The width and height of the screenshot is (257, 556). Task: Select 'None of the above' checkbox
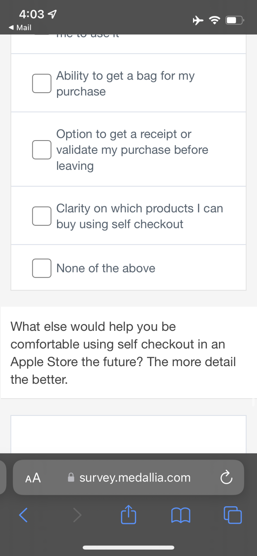click(x=42, y=268)
